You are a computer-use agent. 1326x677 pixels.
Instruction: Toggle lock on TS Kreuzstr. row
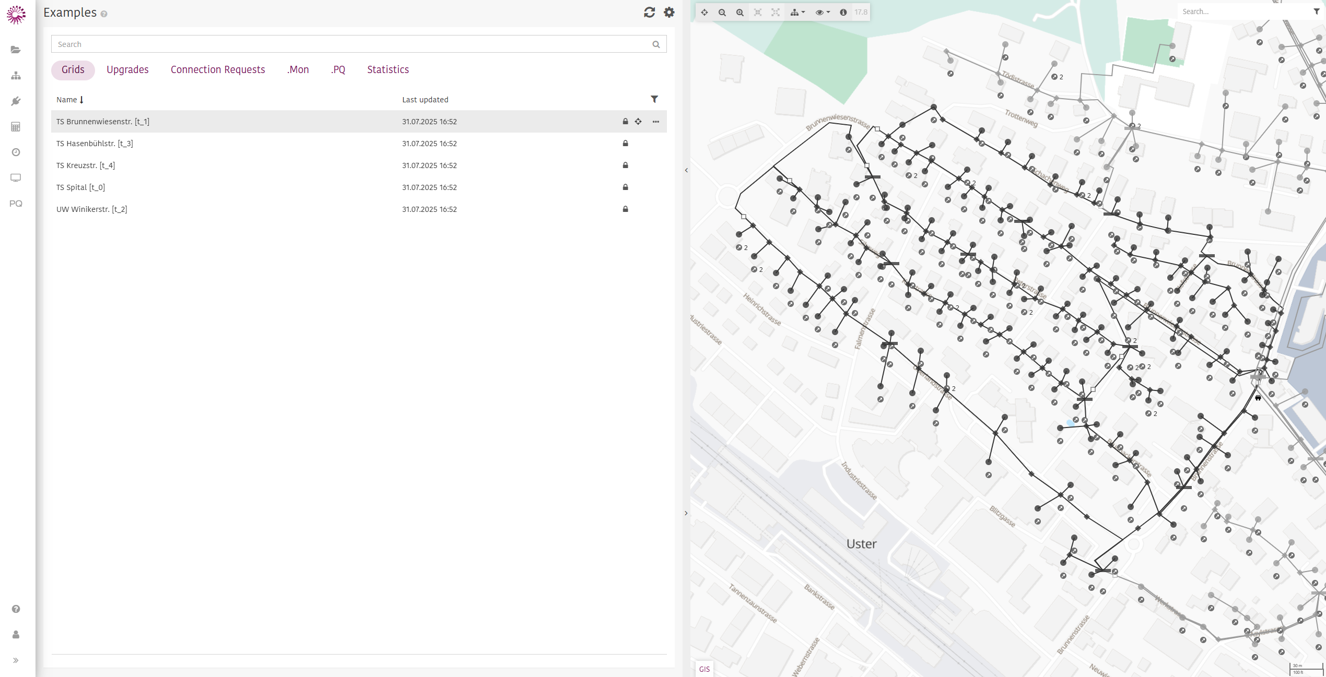625,165
